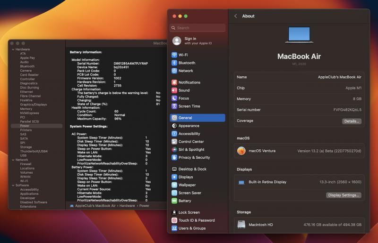Click the Search field in System Settings
The height and width of the screenshot is (243, 378).
(198, 28)
